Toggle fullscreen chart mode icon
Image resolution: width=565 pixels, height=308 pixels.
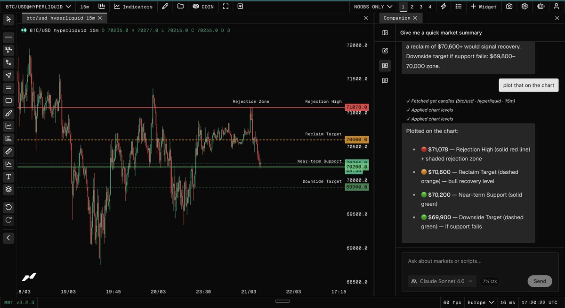point(226,7)
